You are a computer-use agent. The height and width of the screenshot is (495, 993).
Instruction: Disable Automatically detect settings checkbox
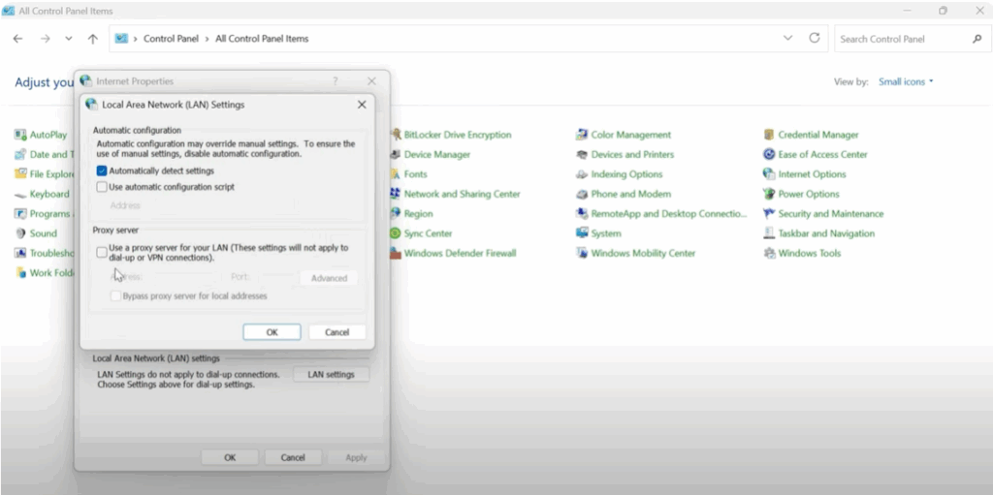coord(102,170)
